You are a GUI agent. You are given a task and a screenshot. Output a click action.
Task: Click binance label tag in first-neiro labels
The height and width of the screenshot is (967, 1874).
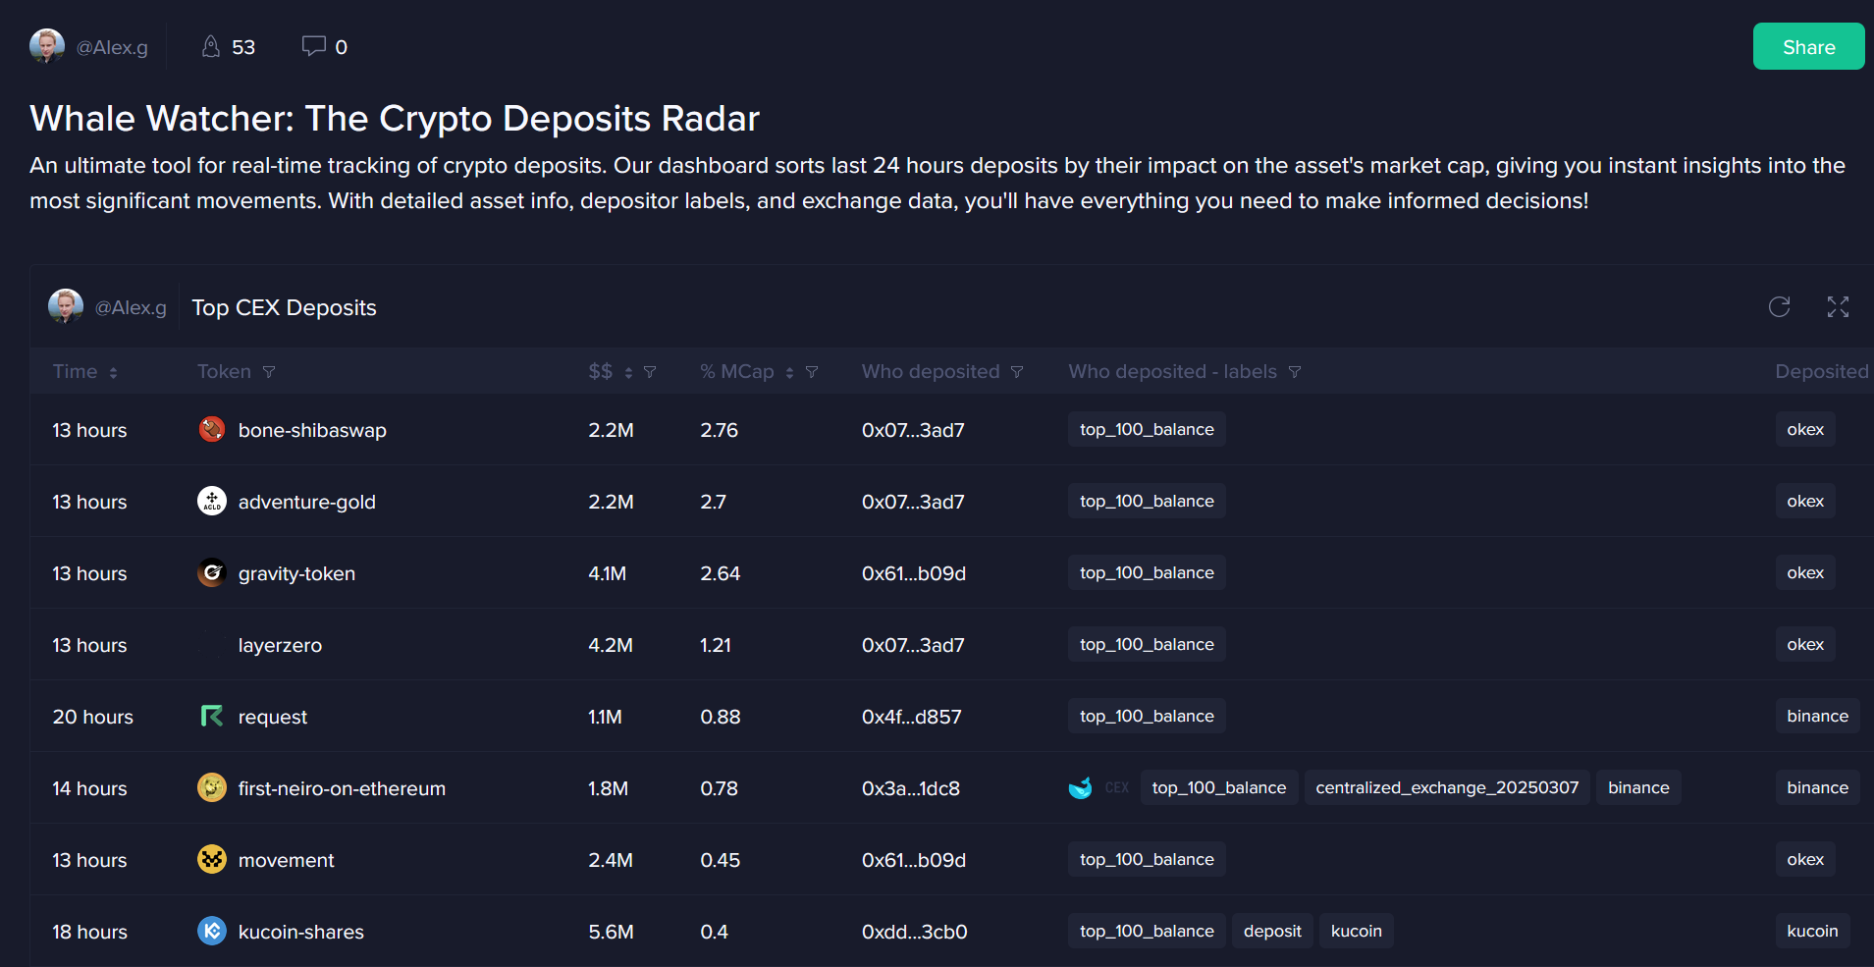click(x=1638, y=787)
